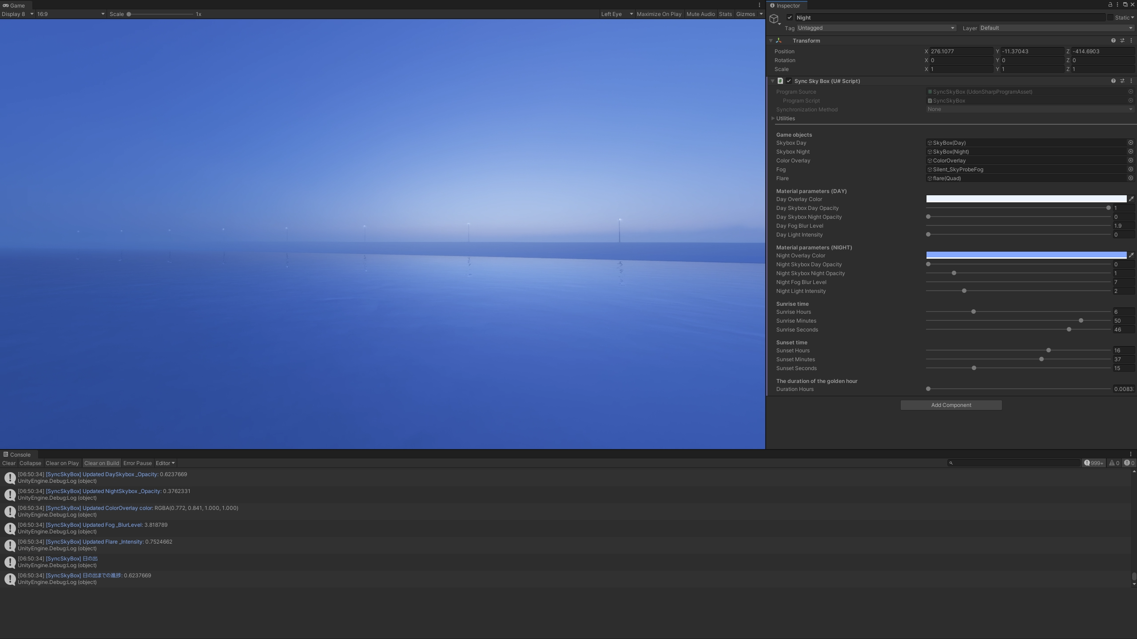Open Game view three-dot menu
This screenshot has height=639, width=1137.
(759, 5)
